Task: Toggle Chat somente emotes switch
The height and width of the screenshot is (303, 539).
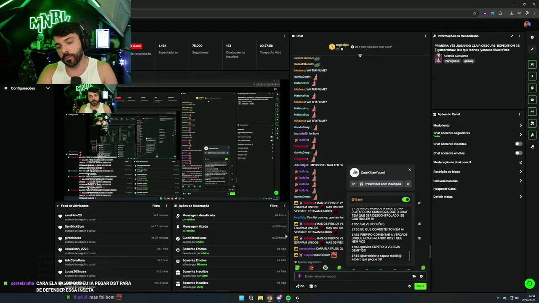Action: coord(518,153)
